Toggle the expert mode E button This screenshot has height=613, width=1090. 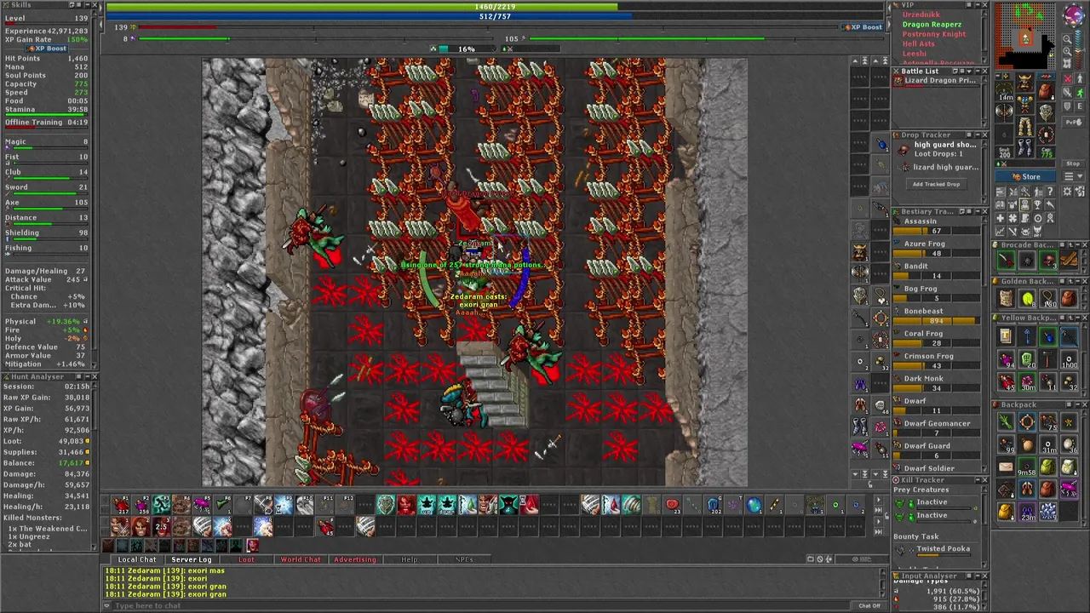pyautogui.click(x=1080, y=106)
